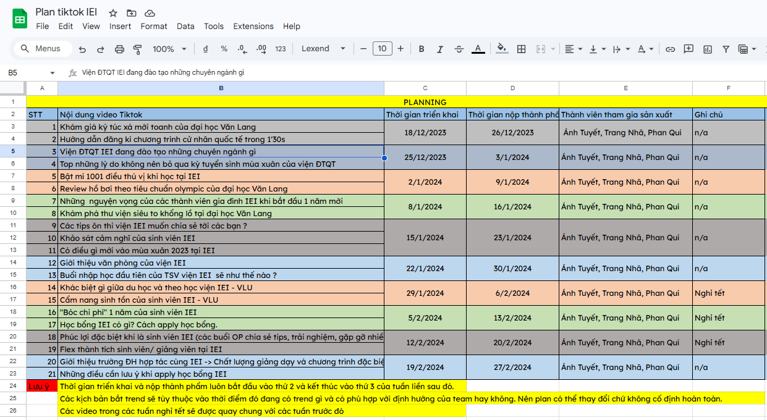Open the Help menu
This screenshot has width=767, height=420.
click(292, 27)
